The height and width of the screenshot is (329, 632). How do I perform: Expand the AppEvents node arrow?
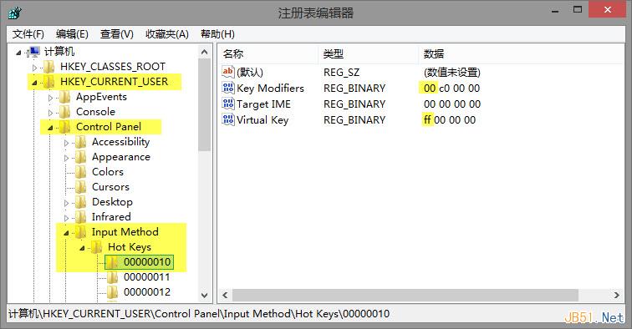coord(50,98)
